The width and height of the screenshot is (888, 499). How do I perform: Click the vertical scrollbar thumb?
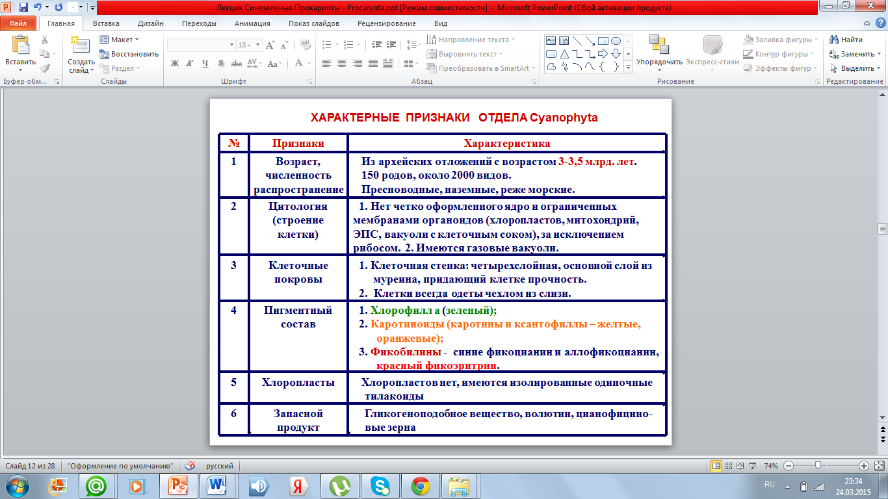[x=882, y=229]
